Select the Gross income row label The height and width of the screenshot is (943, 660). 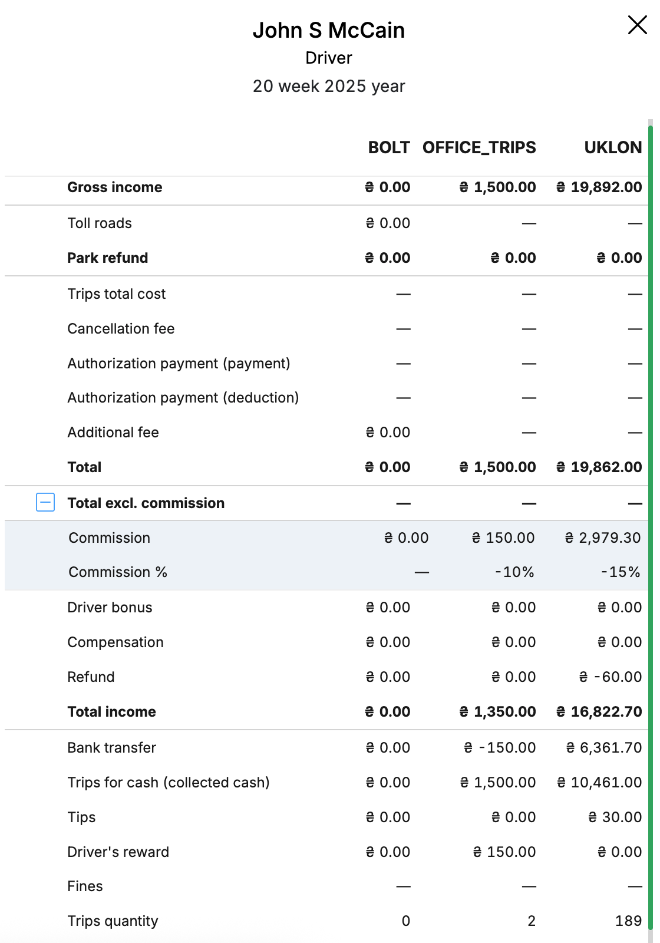click(x=115, y=187)
